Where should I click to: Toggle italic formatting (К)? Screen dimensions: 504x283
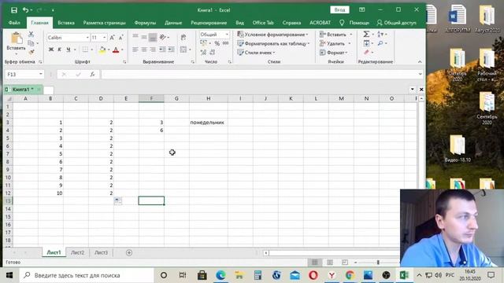tap(60, 50)
